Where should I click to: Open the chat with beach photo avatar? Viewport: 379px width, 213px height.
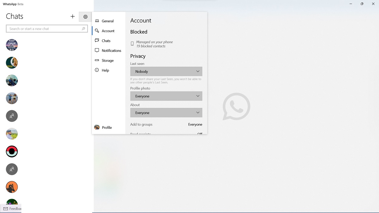click(12, 98)
